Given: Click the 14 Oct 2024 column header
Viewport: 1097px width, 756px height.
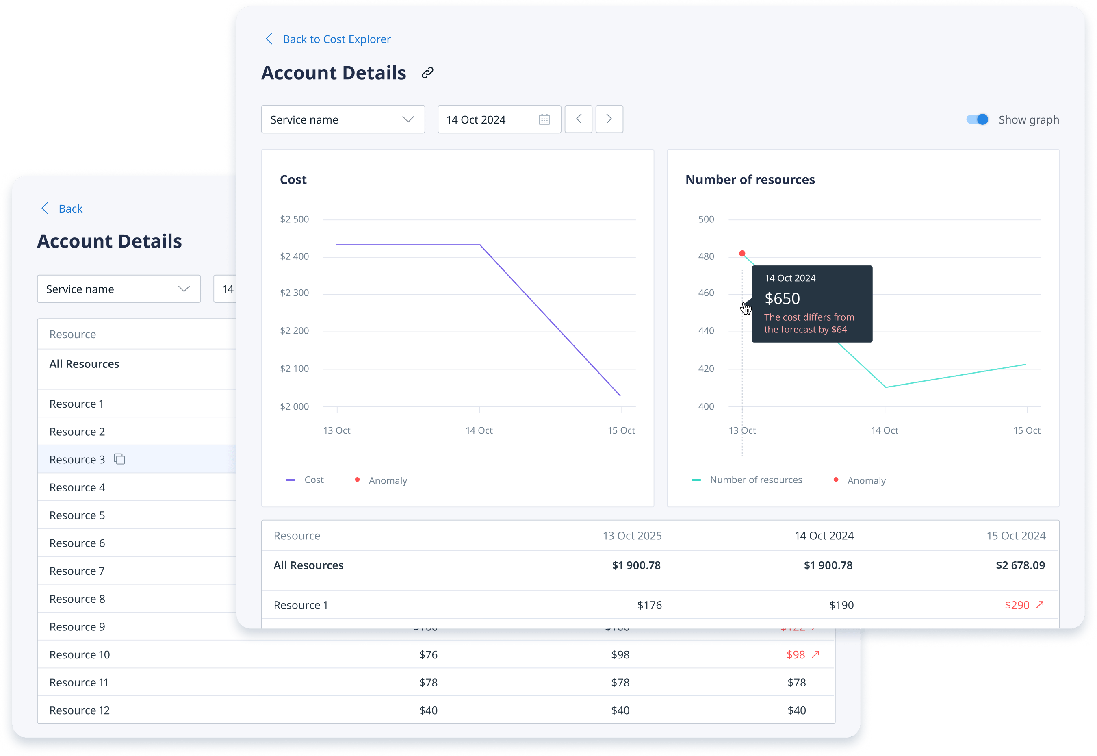Looking at the screenshot, I should coord(824,536).
